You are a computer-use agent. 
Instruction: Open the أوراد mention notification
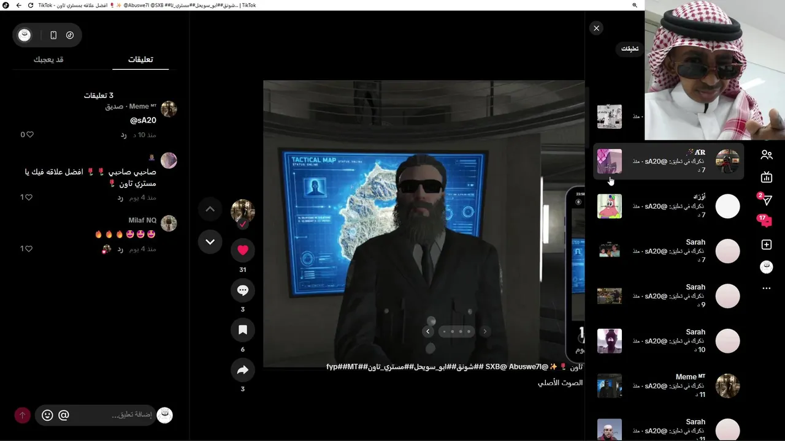[668, 206]
